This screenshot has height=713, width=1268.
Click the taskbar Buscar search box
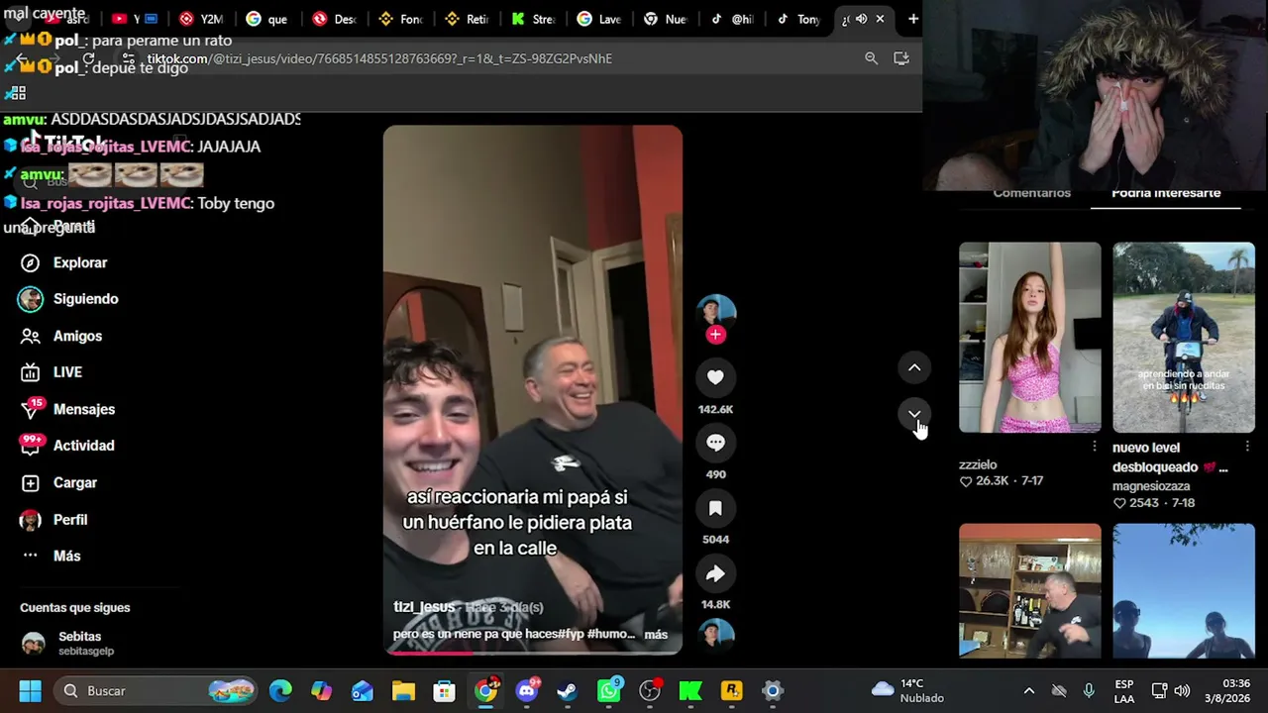157,690
